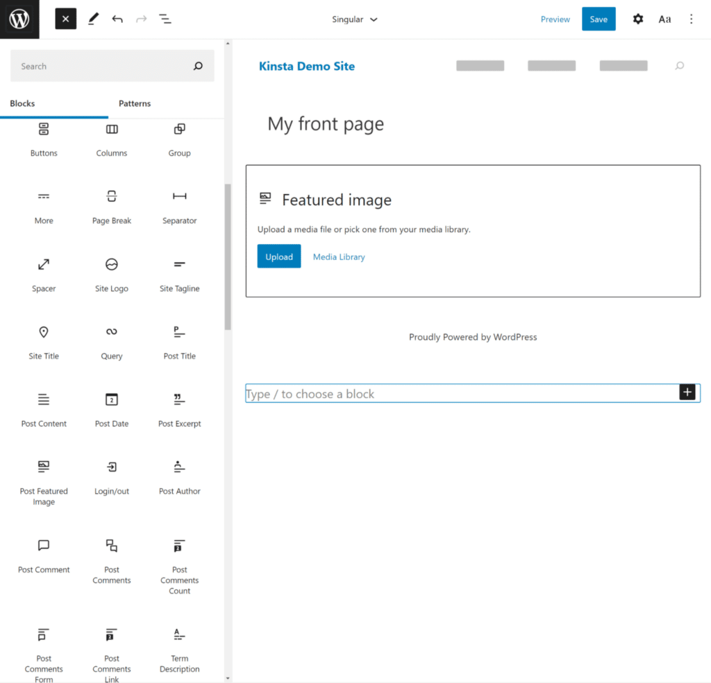Switch to the Patterns tab
Viewport: 711px width, 683px height.
pyautogui.click(x=134, y=103)
